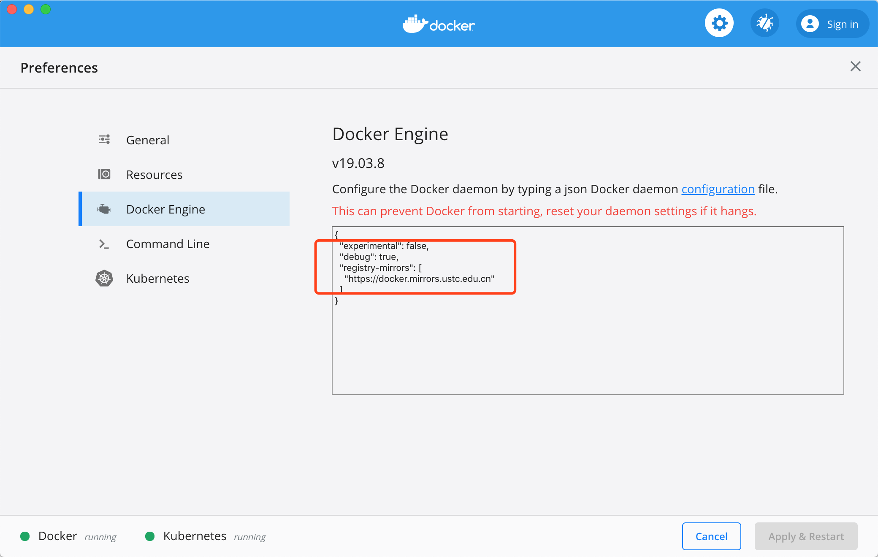Viewport: 878px width, 557px height.
Task: Click the Docker Engine icon in sidebar
Action: tap(104, 209)
